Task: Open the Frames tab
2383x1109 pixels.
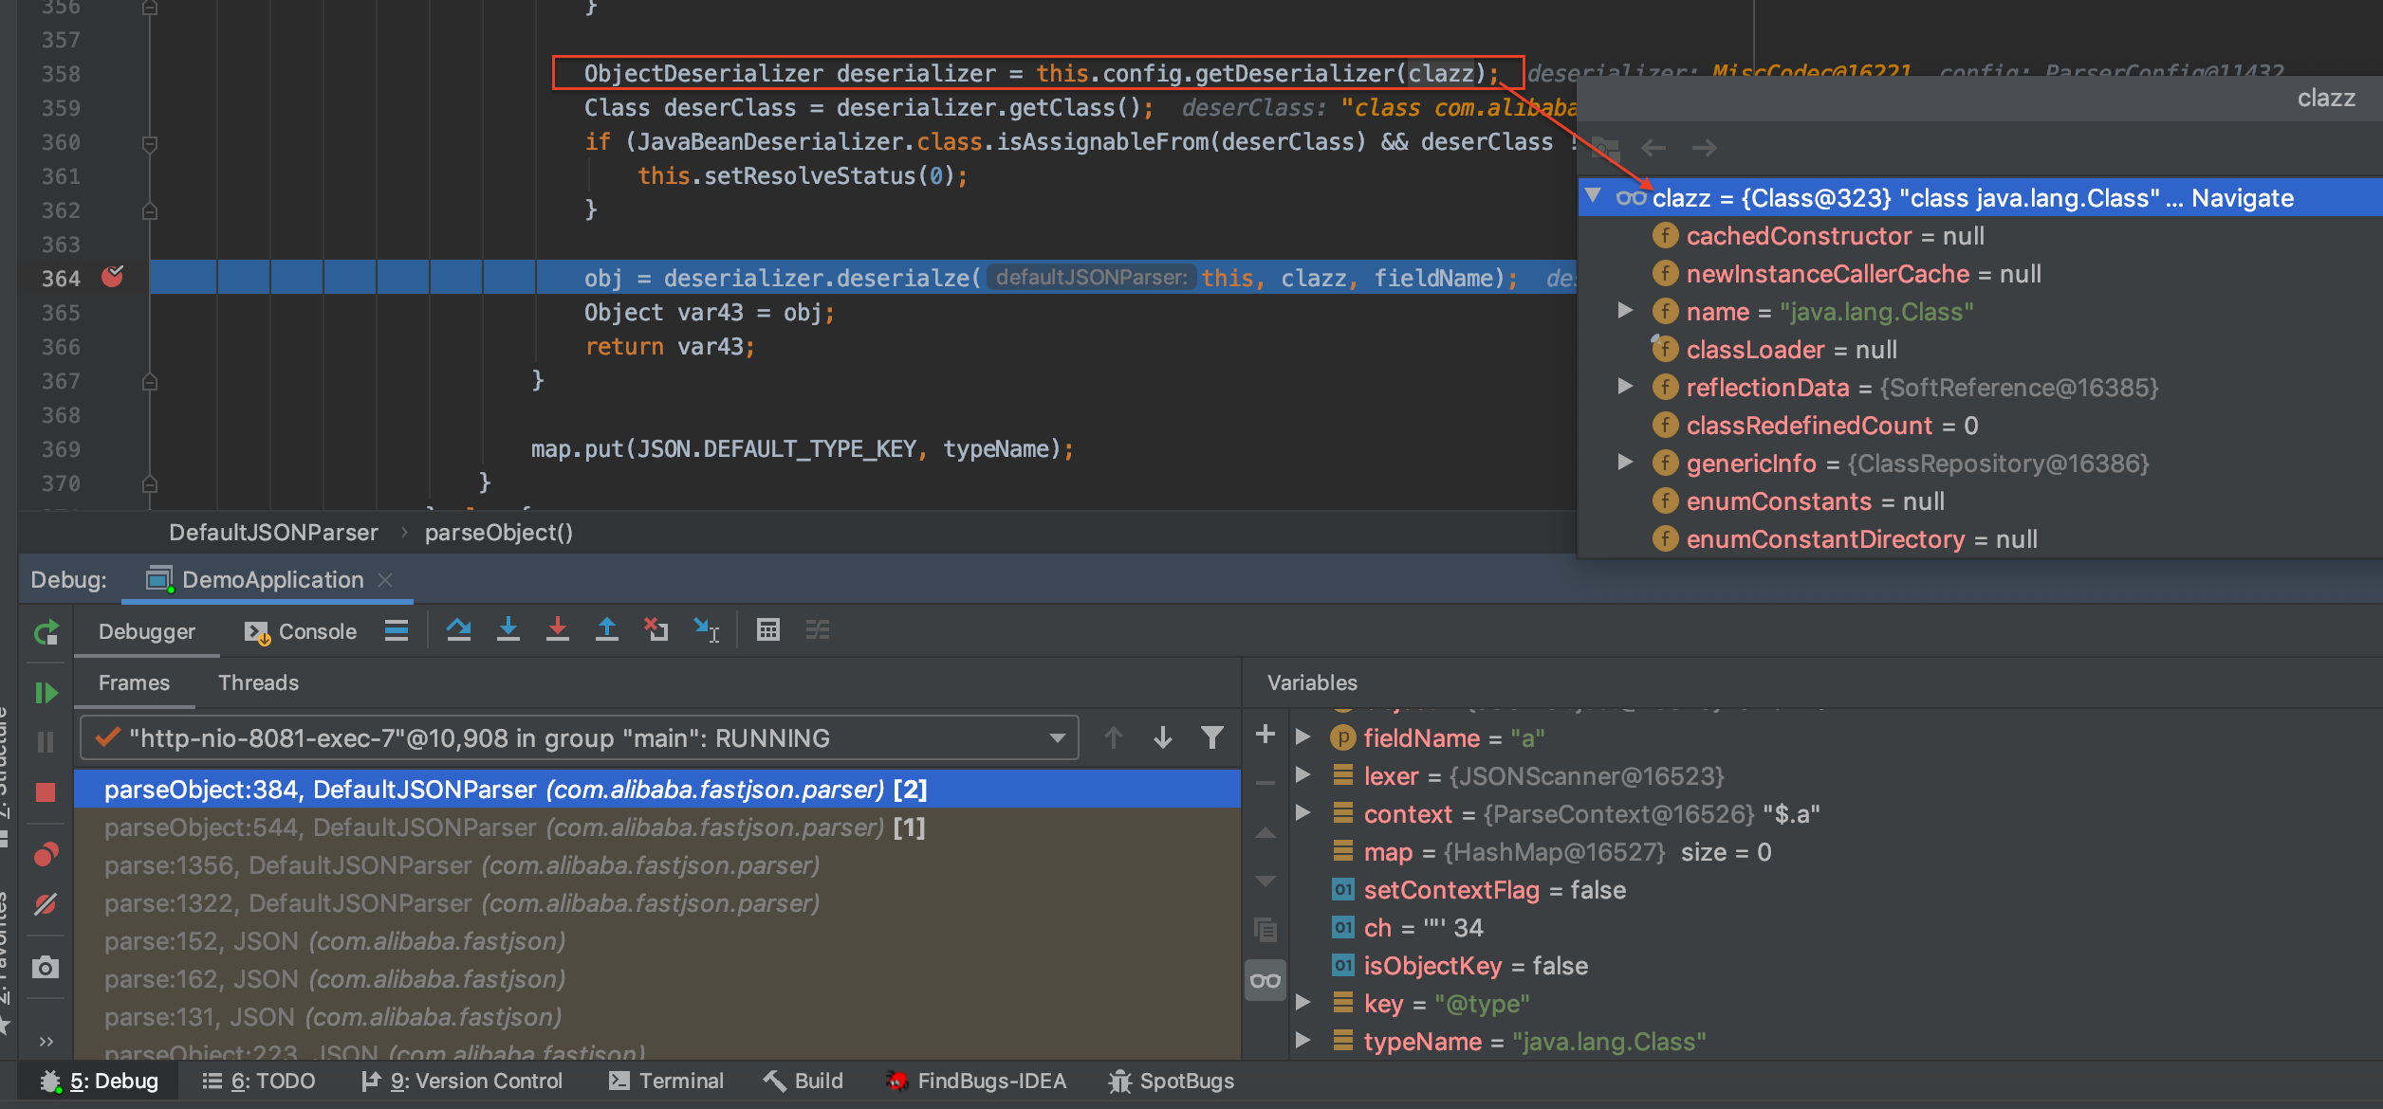Action: click(x=134, y=682)
